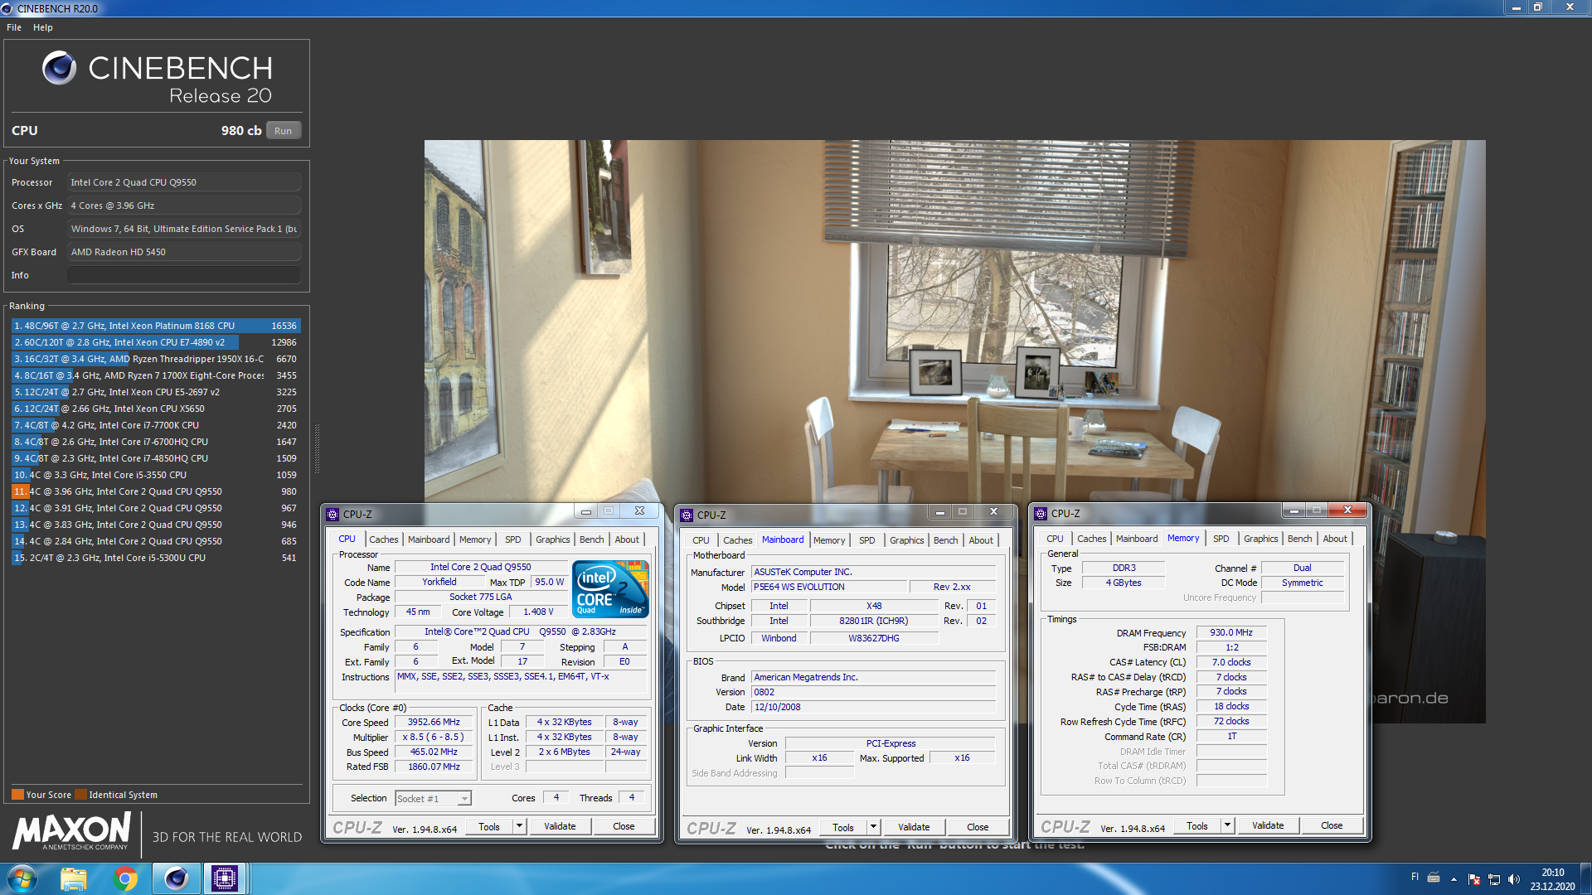Click Validate in the Mainboard CPU-Z window
This screenshot has width=1592, height=895.
point(914,827)
